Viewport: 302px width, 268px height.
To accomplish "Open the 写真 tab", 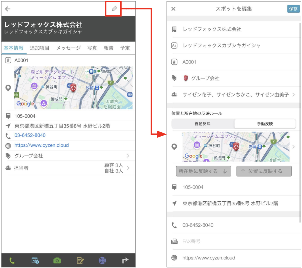I will pyautogui.click(x=92, y=48).
